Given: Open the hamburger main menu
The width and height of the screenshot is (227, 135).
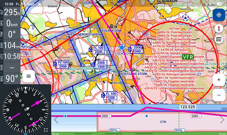Looking at the screenshot, I should (x=29, y=76).
